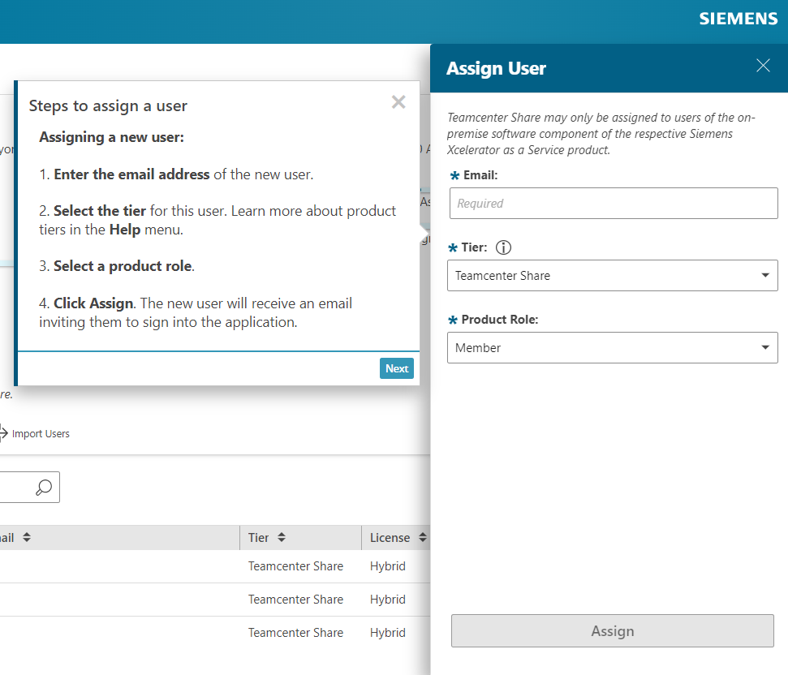Open the info icon beside Tier
788x675 pixels.
tap(503, 247)
